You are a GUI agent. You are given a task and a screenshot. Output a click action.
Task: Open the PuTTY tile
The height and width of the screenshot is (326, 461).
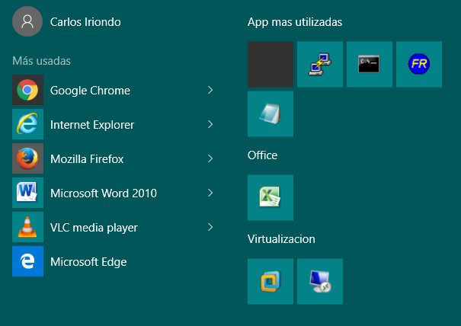(319, 65)
